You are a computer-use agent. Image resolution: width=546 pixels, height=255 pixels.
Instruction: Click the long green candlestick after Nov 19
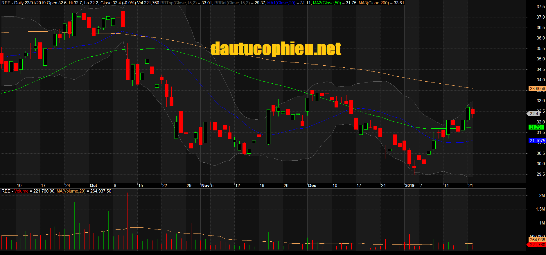tap(269, 127)
